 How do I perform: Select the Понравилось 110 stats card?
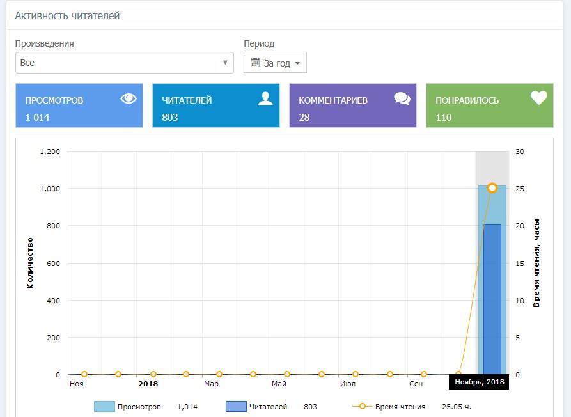click(x=489, y=106)
